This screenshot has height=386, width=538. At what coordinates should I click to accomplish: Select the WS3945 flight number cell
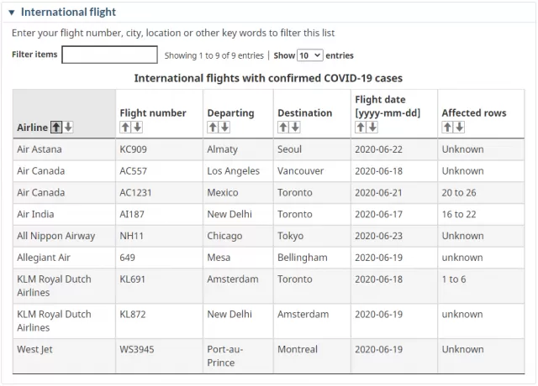coord(159,356)
